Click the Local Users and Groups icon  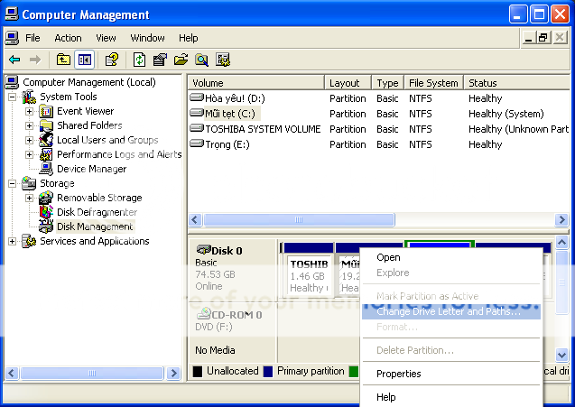click(46, 140)
